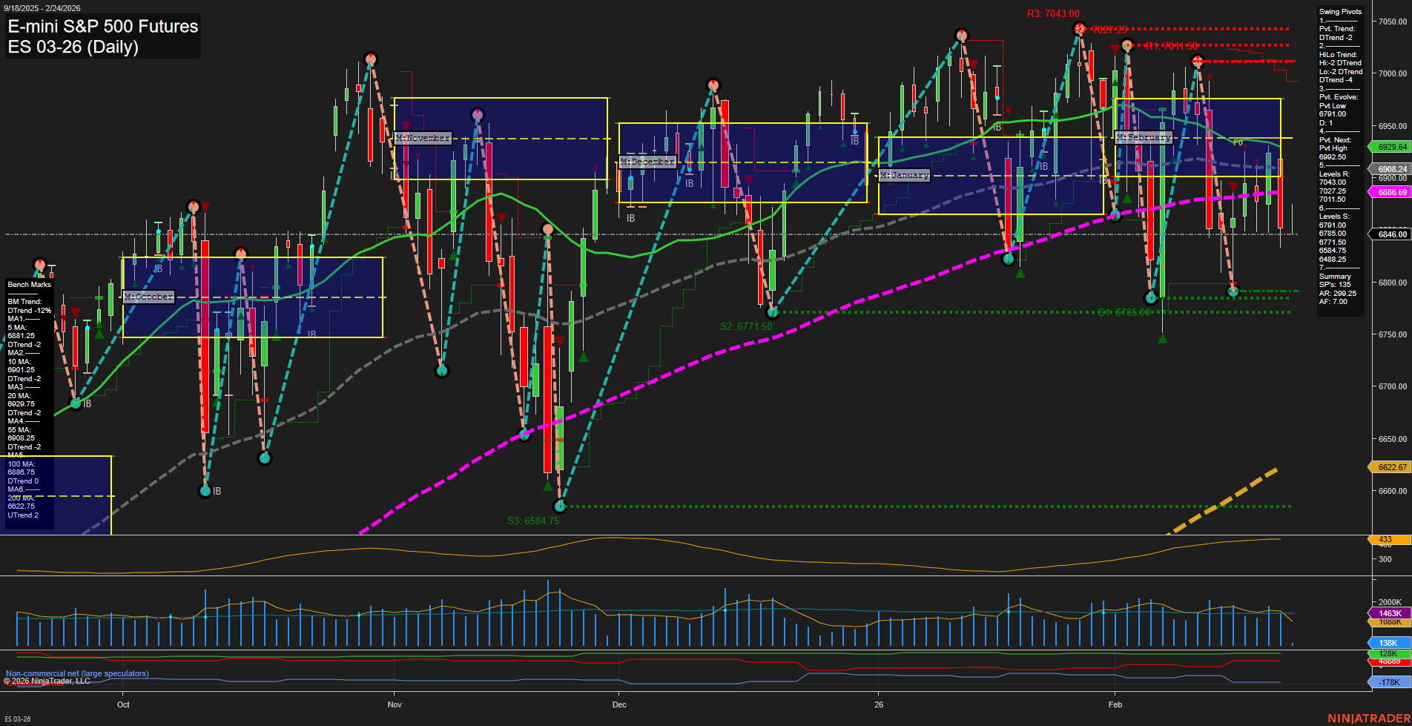Image resolution: width=1412 pixels, height=726 pixels.
Task: Open the Bench Marks info panel
Action: pos(28,284)
